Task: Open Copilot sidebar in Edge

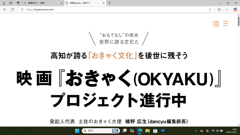Action: tap(235, 9)
